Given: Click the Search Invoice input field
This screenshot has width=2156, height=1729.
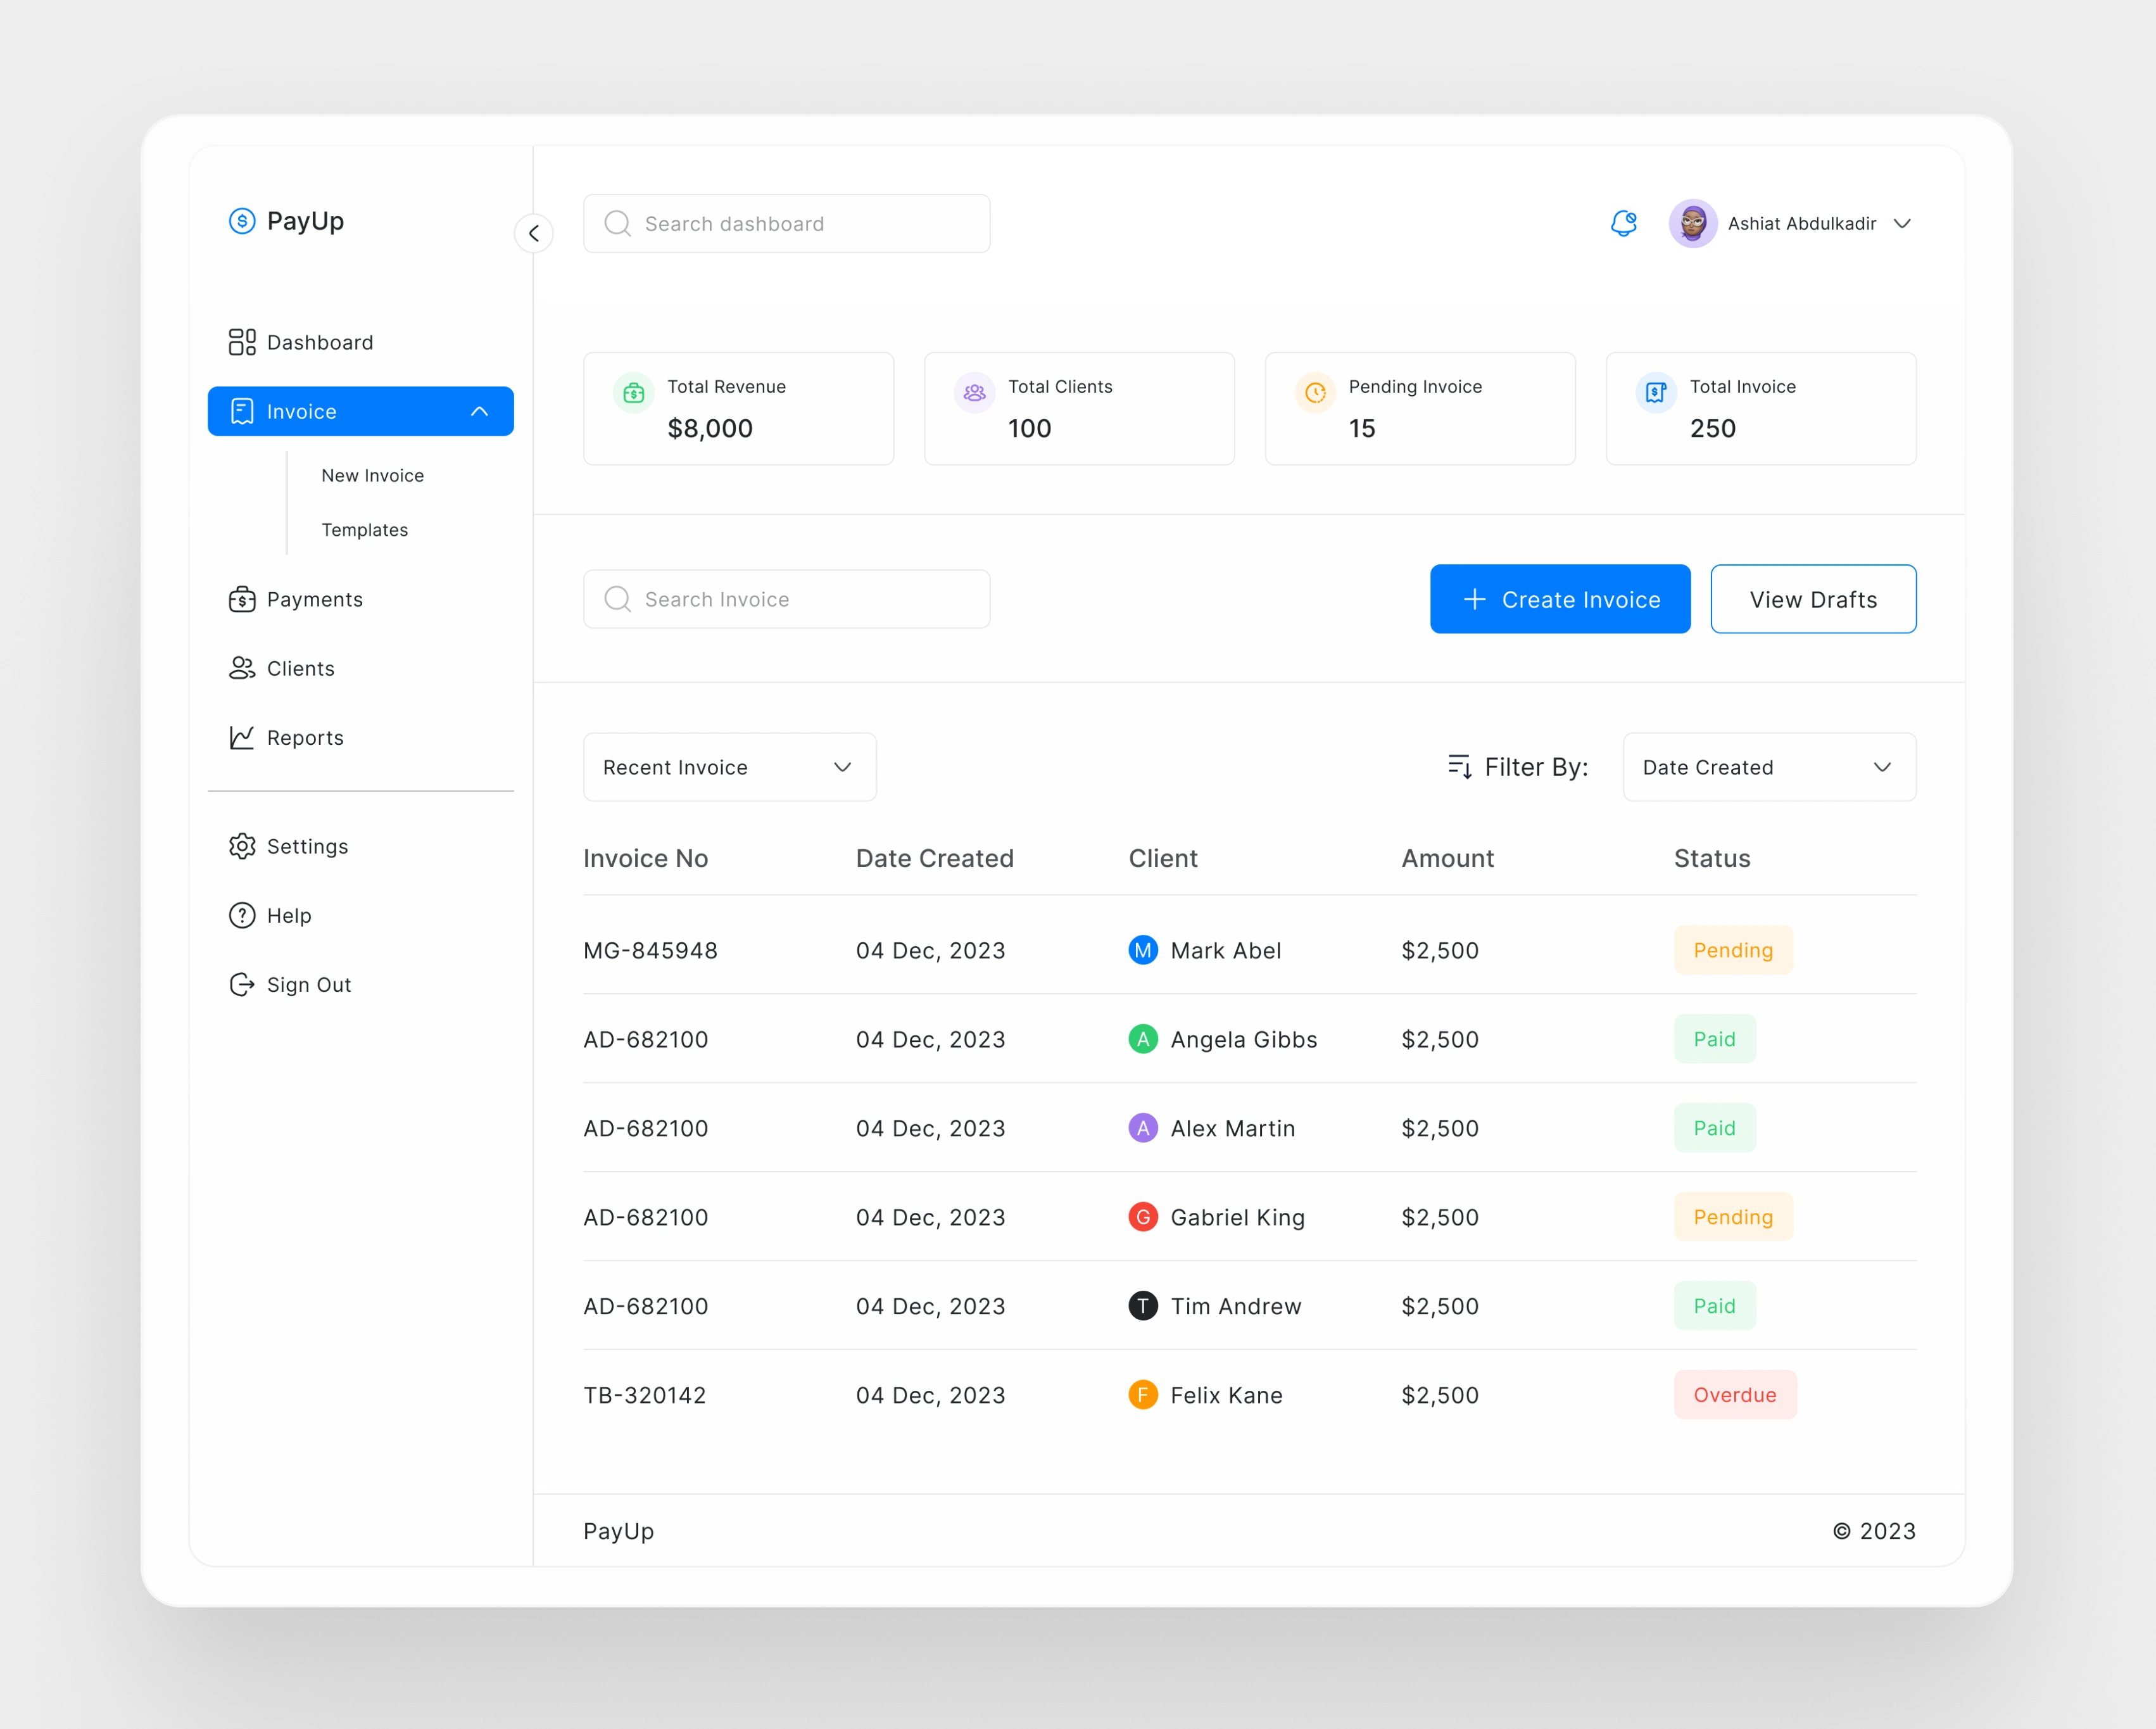Looking at the screenshot, I should [786, 599].
